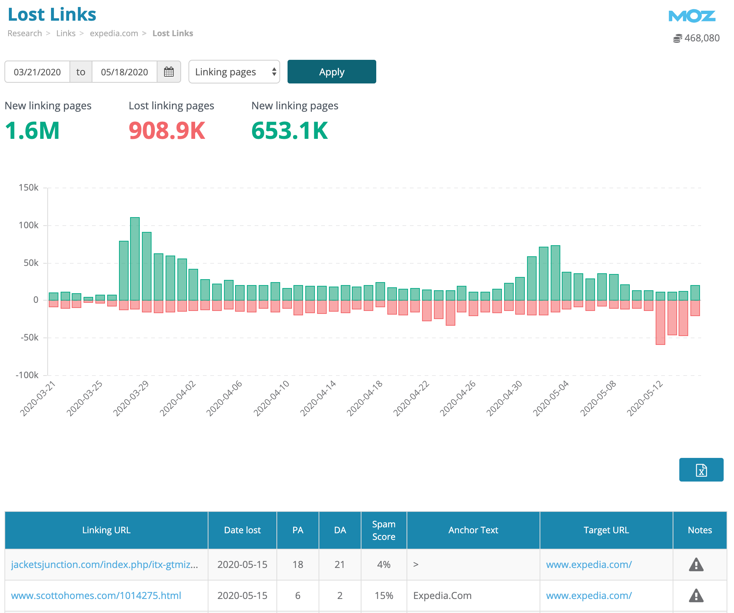Open the jacketsjunction.com linking URL
The height and width of the screenshot is (613, 734).
coord(105,564)
